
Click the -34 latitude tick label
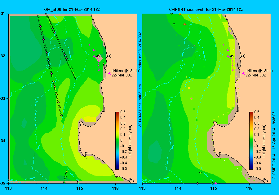(x=2, y=141)
